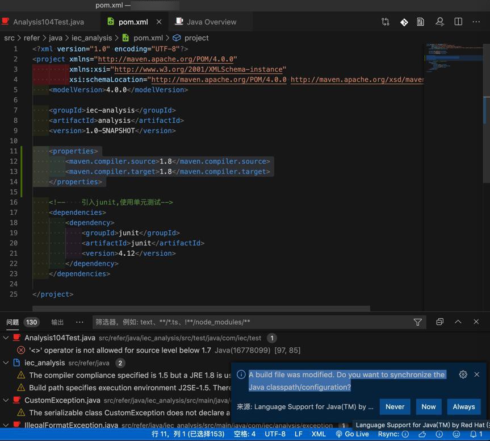Image resolution: width=490 pixels, height=441 pixels.
Task: Click collapse all icon in Problems panel
Action: click(439, 322)
